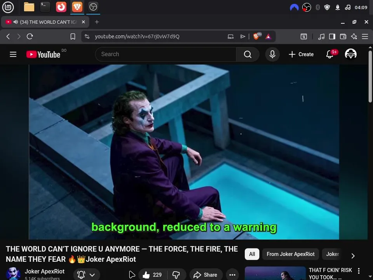Select the YouTube video browser tab
Image resolution: width=373 pixels, height=280 pixels.
coord(45,22)
